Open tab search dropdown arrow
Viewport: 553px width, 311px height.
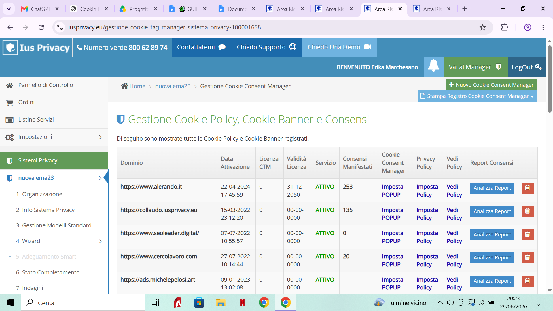coord(9,9)
